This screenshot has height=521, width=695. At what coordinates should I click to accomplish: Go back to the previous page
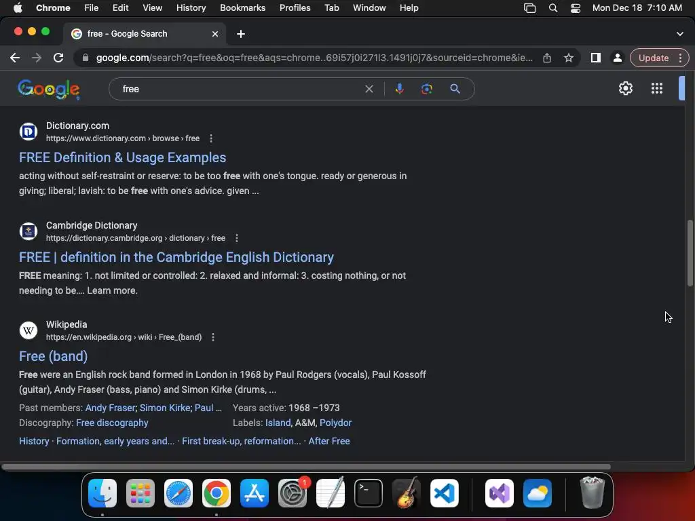click(15, 58)
